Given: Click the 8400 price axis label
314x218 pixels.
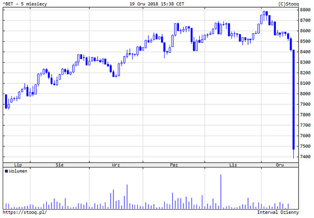Looking at the screenshot, I should coord(305,52).
